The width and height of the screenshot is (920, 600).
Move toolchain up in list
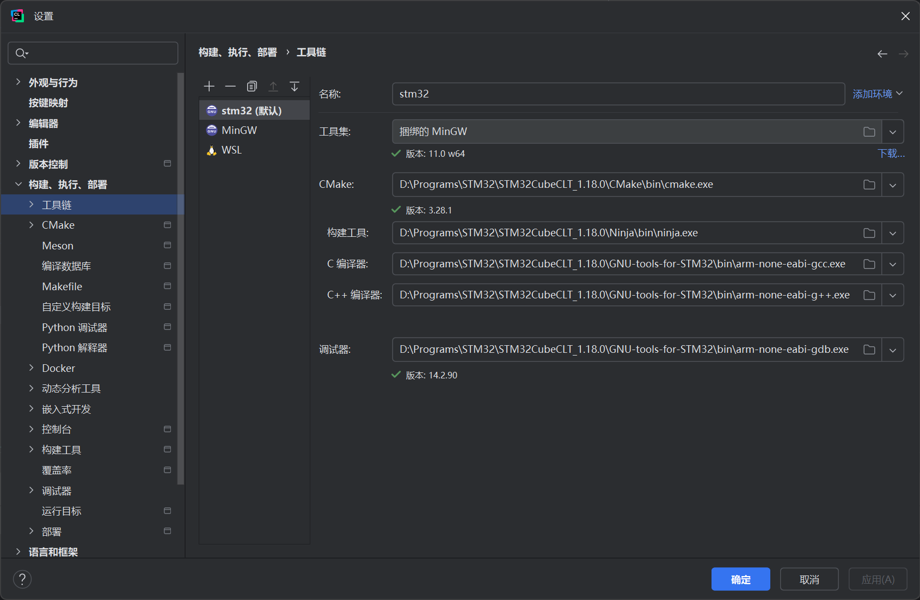click(273, 87)
